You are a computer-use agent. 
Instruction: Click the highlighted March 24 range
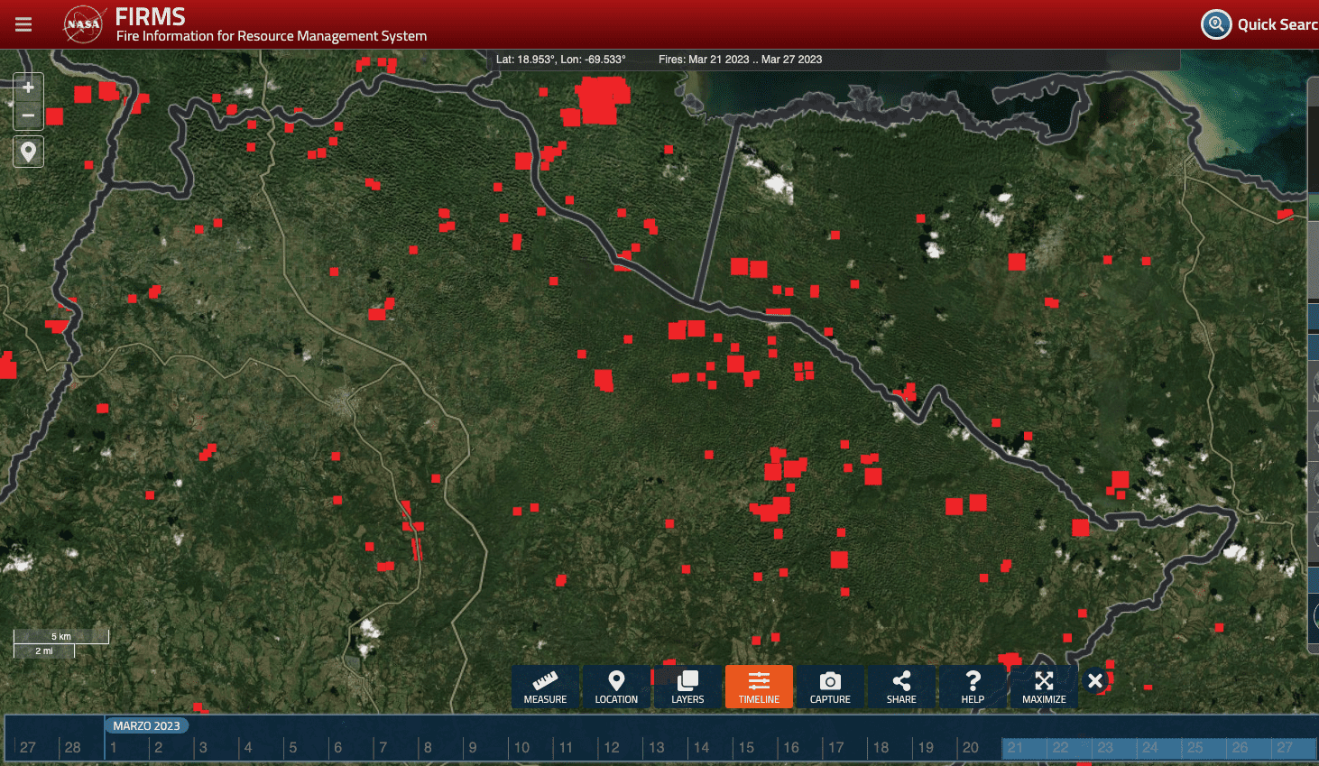click(1150, 748)
